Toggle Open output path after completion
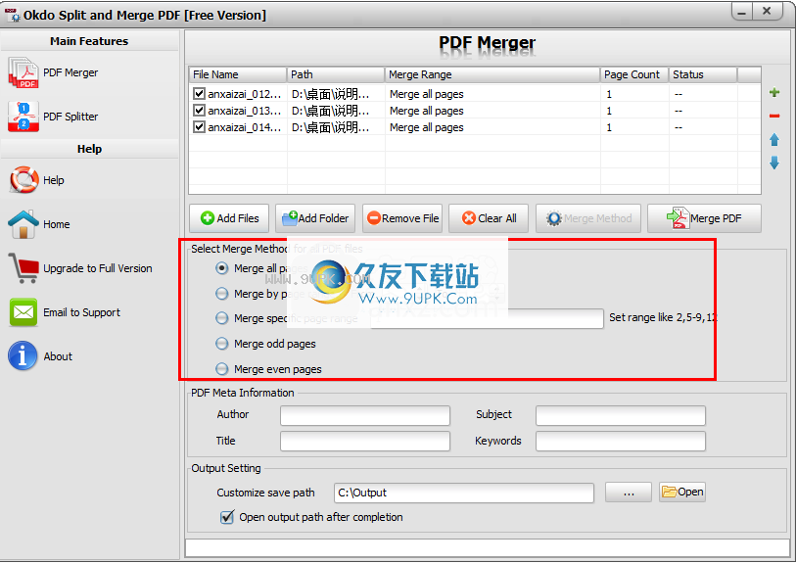Image resolution: width=796 pixels, height=564 pixels. tap(227, 517)
